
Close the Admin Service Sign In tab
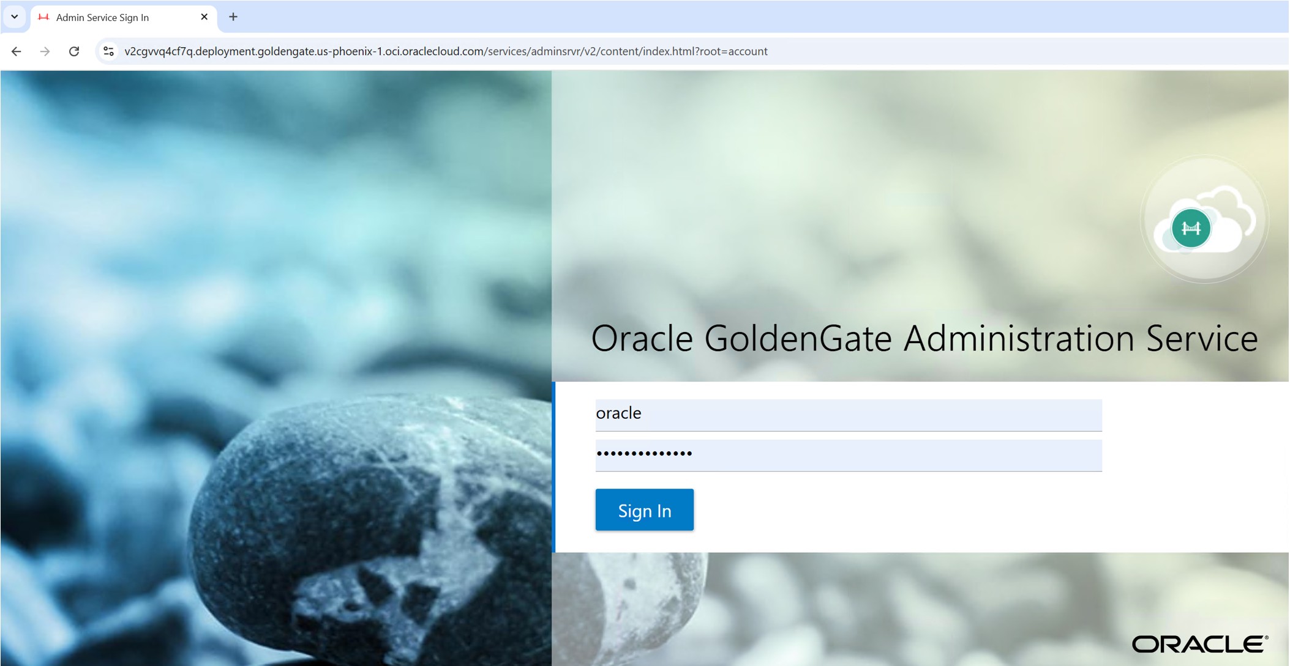pyautogui.click(x=204, y=17)
